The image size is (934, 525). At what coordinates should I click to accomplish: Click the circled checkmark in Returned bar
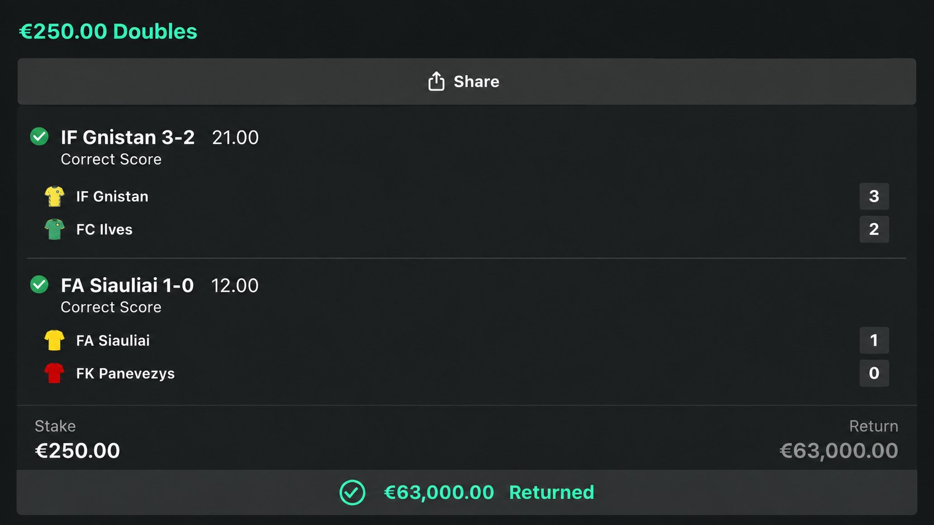click(x=352, y=493)
